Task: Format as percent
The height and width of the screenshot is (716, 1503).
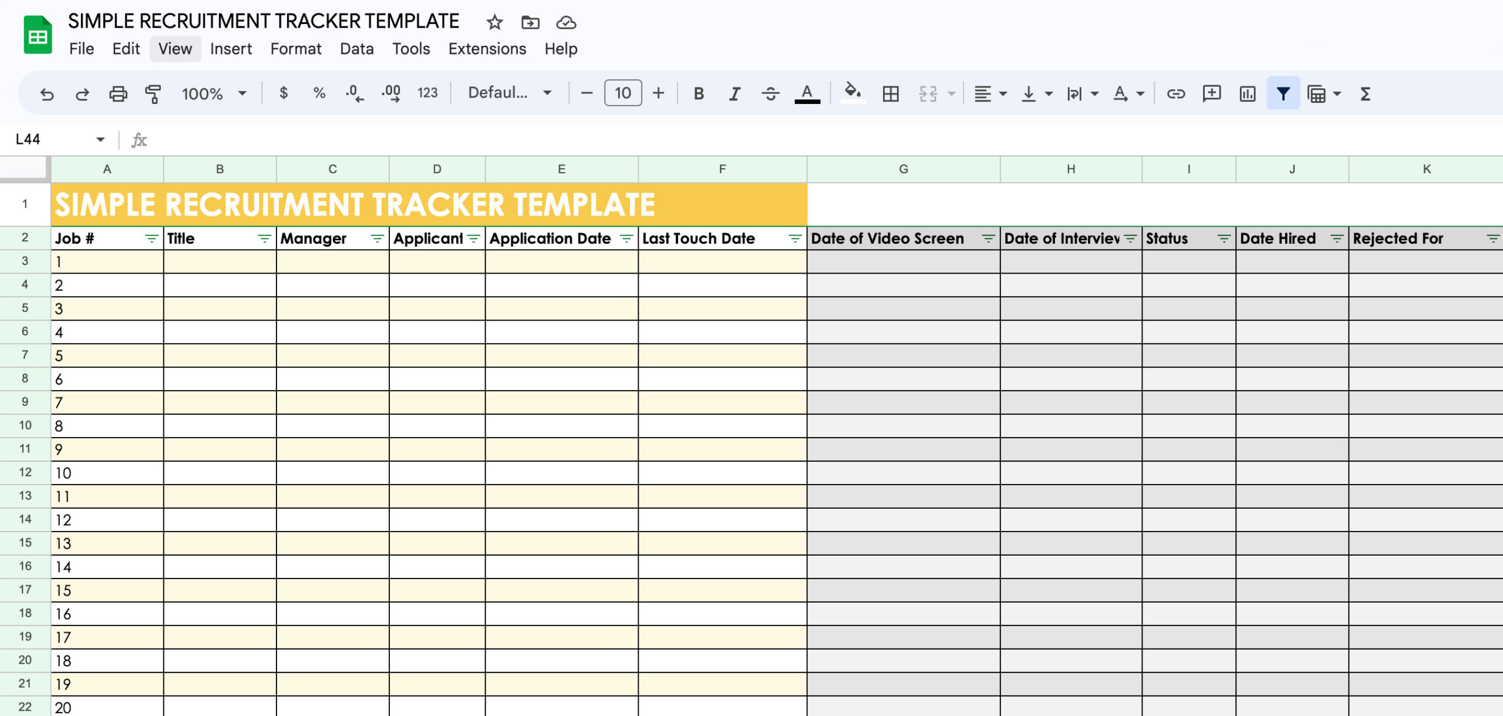Action: tap(319, 93)
